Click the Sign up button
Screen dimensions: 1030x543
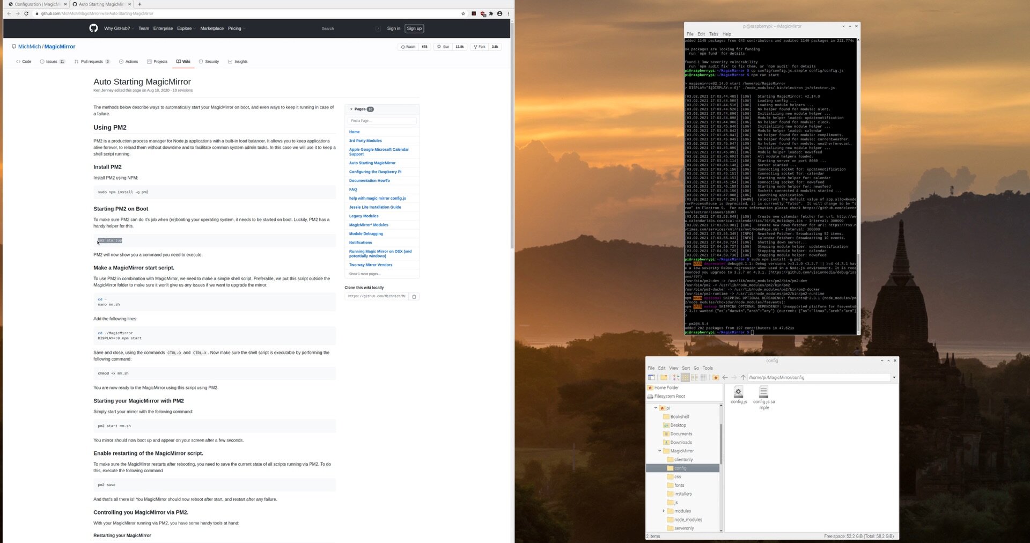tap(414, 28)
